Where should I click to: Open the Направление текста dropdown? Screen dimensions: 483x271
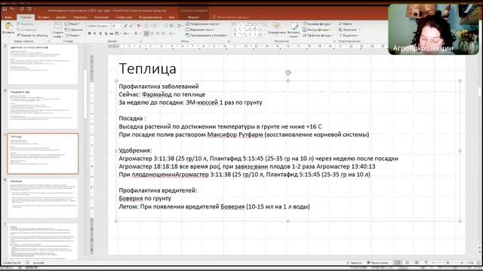[x=203, y=24]
